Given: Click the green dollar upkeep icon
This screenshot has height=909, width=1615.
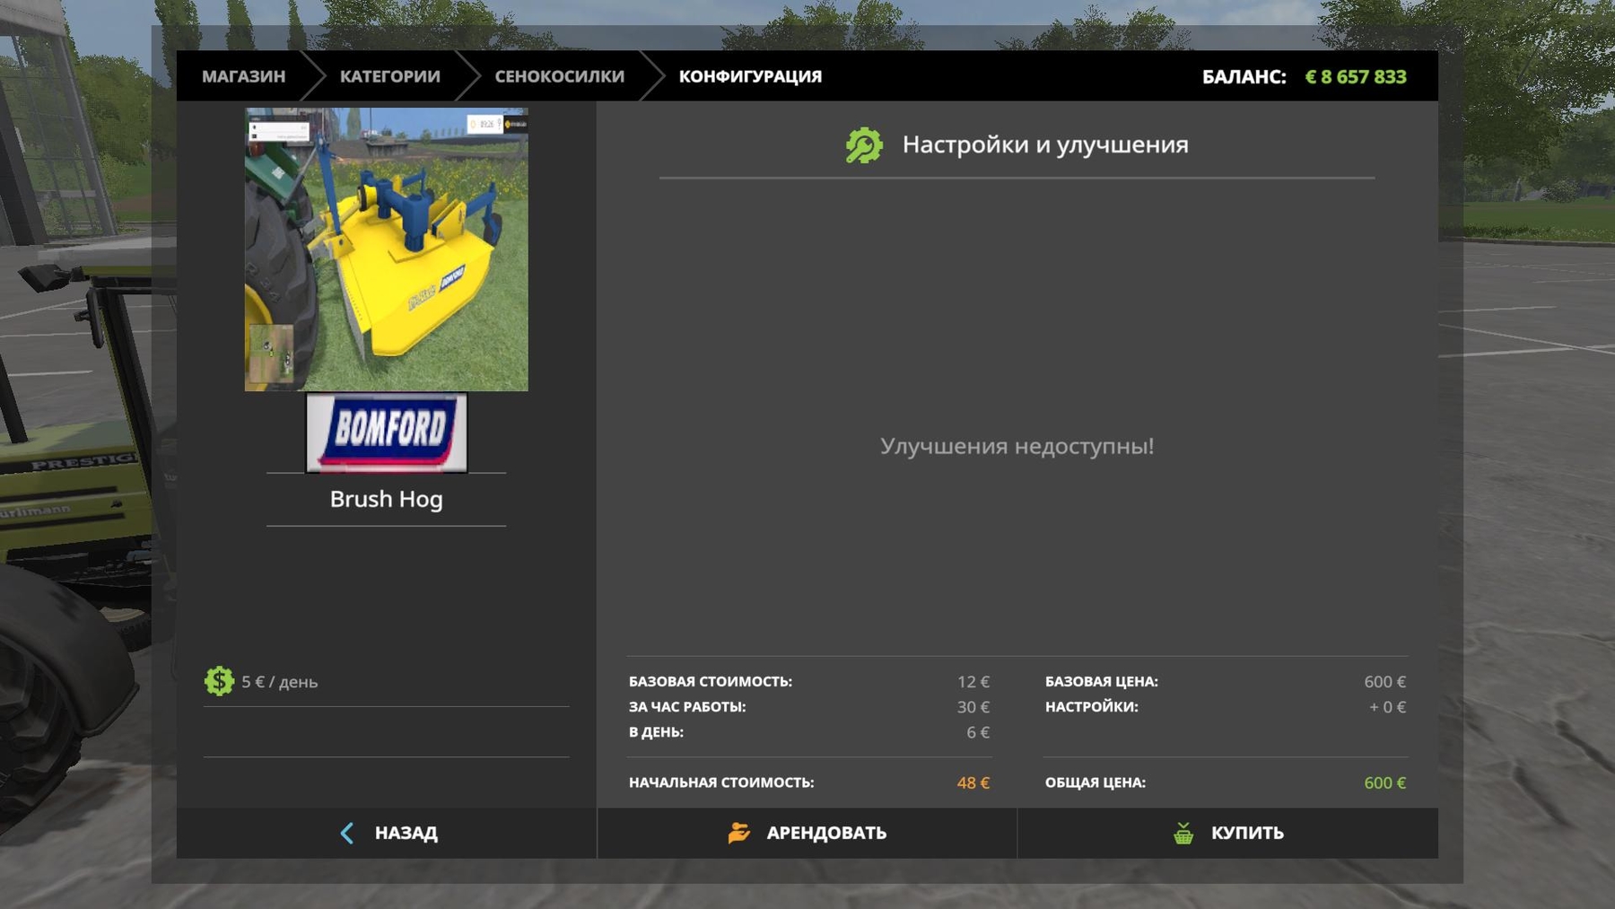Looking at the screenshot, I should [219, 681].
